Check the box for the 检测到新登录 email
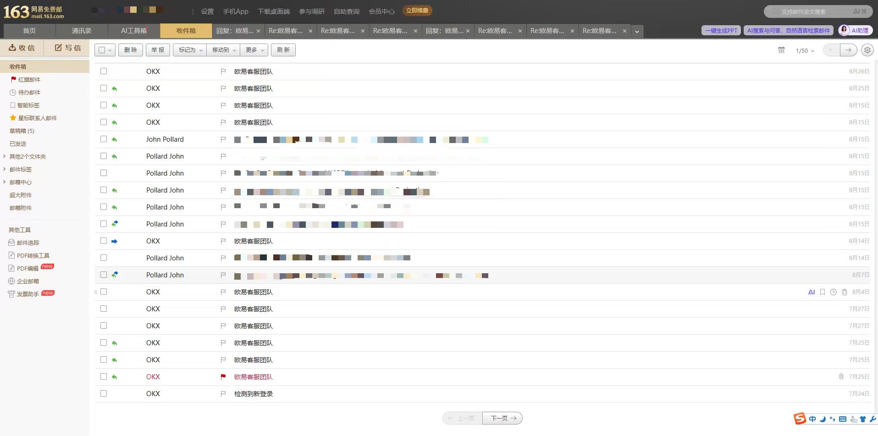 click(x=104, y=393)
